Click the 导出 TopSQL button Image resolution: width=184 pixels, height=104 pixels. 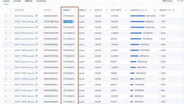tap(167, 1)
